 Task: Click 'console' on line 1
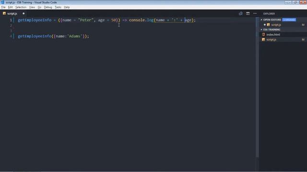(x=137, y=20)
